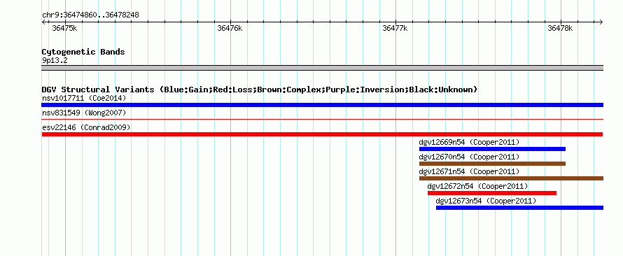Open the dgv12671n54 (Cooper2011) label
The image size is (623, 256).
469,171
